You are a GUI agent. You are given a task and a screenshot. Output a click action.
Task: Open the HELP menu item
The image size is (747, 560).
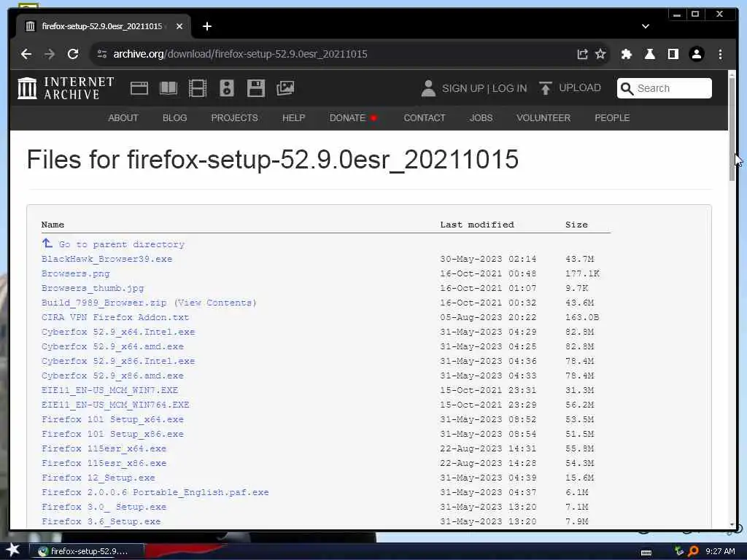(293, 117)
